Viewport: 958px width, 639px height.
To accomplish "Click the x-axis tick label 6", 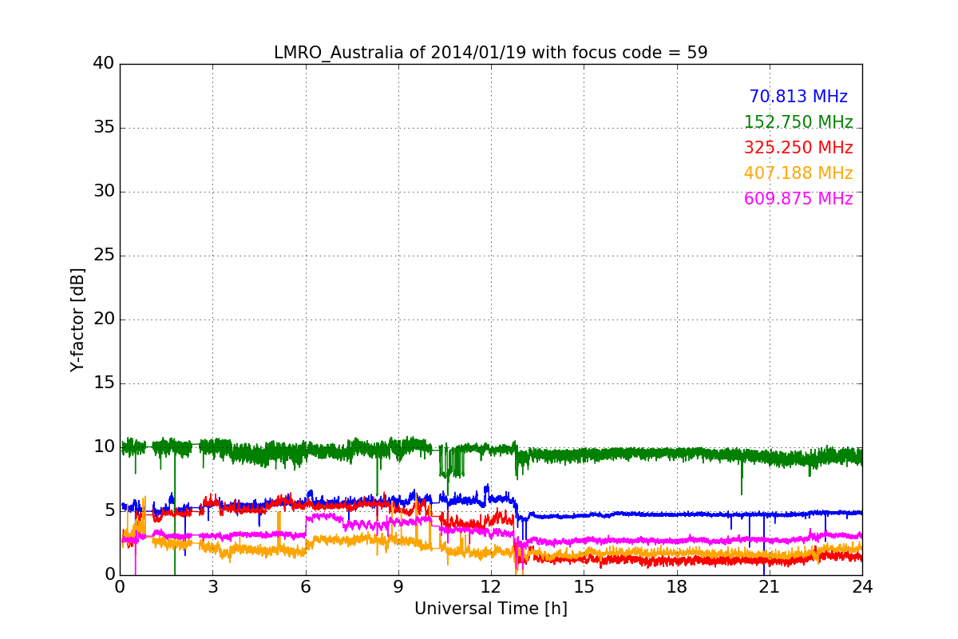I will pyautogui.click(x=305, y=586).
